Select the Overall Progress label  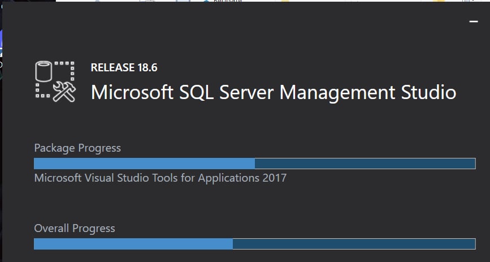point(75,229)
